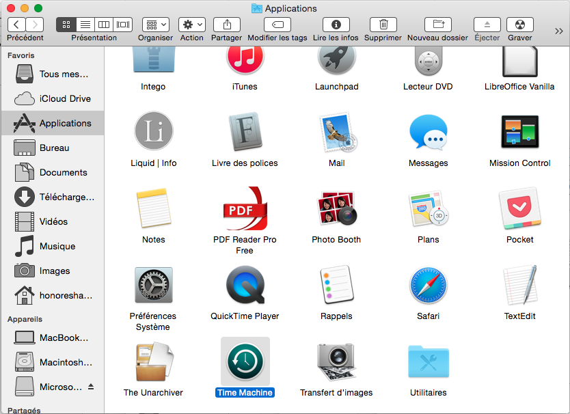Open Documents in sidebar

[53, 172]
